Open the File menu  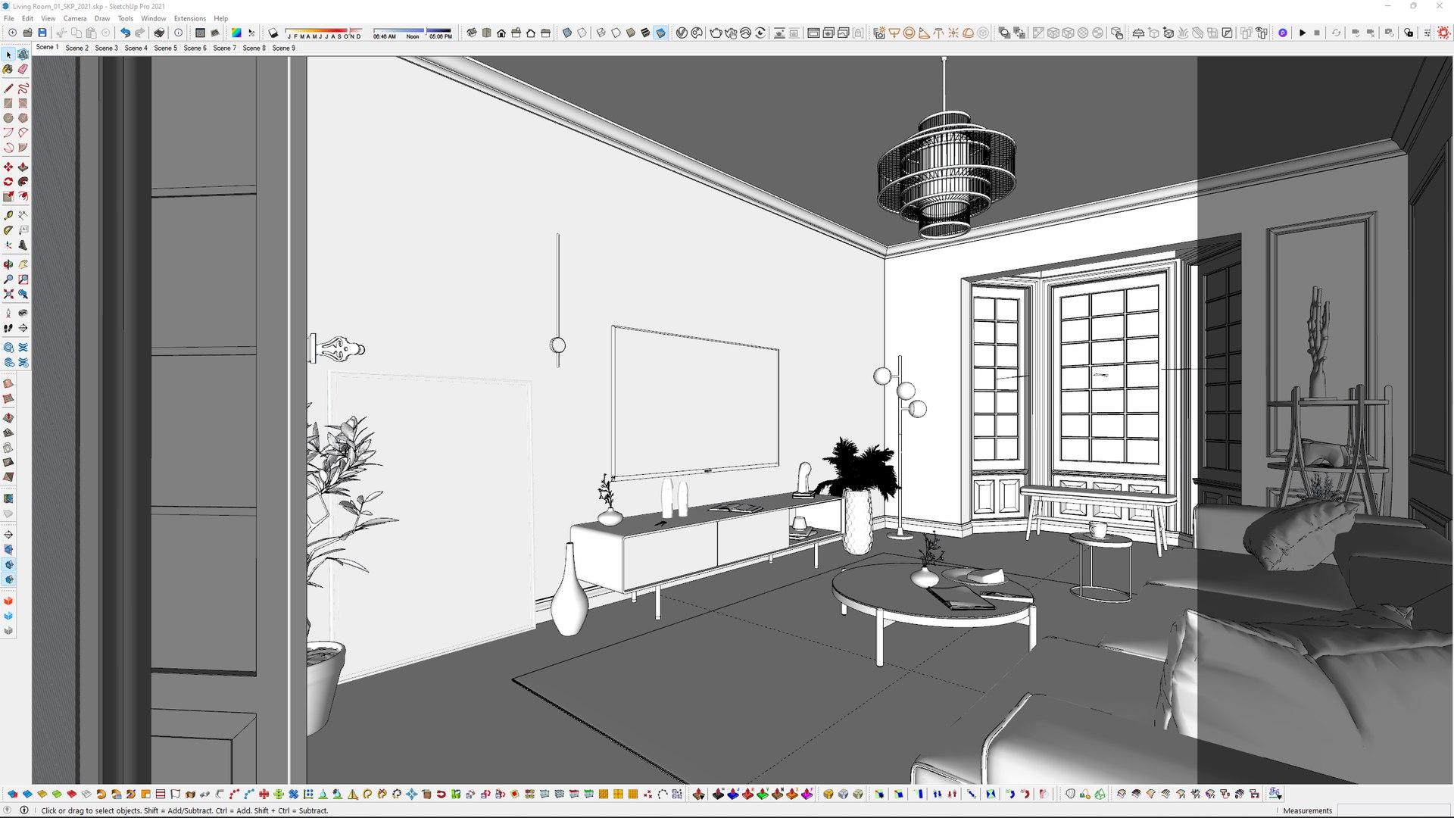[x=9, y=18]
